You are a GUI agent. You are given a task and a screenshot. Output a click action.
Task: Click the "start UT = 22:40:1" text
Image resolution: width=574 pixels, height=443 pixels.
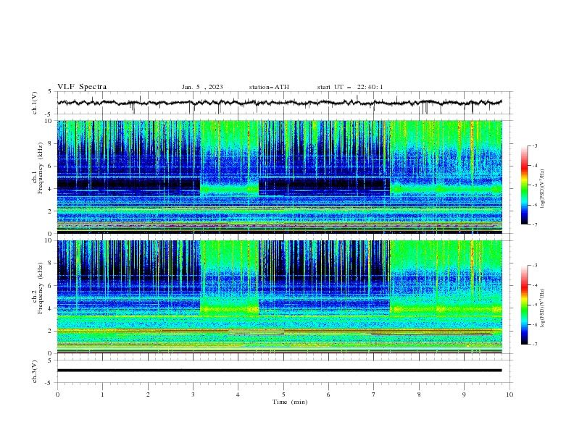point(350,87)
